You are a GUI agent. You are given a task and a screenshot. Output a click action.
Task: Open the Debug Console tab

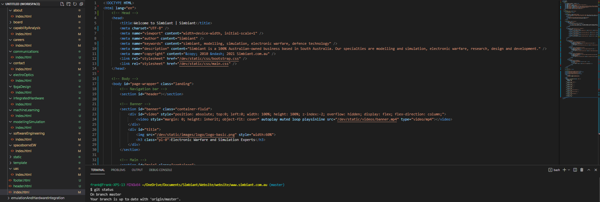(160, 170)
